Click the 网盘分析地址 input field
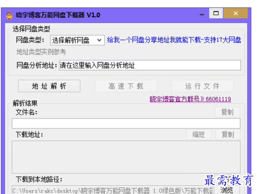This screenshot has width=257, height=194. click(150, 65)
